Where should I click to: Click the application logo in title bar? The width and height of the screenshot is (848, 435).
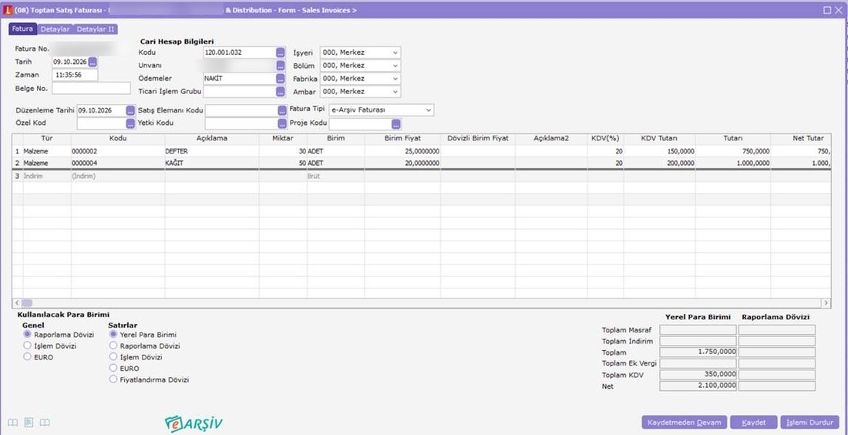click(8, 10)
